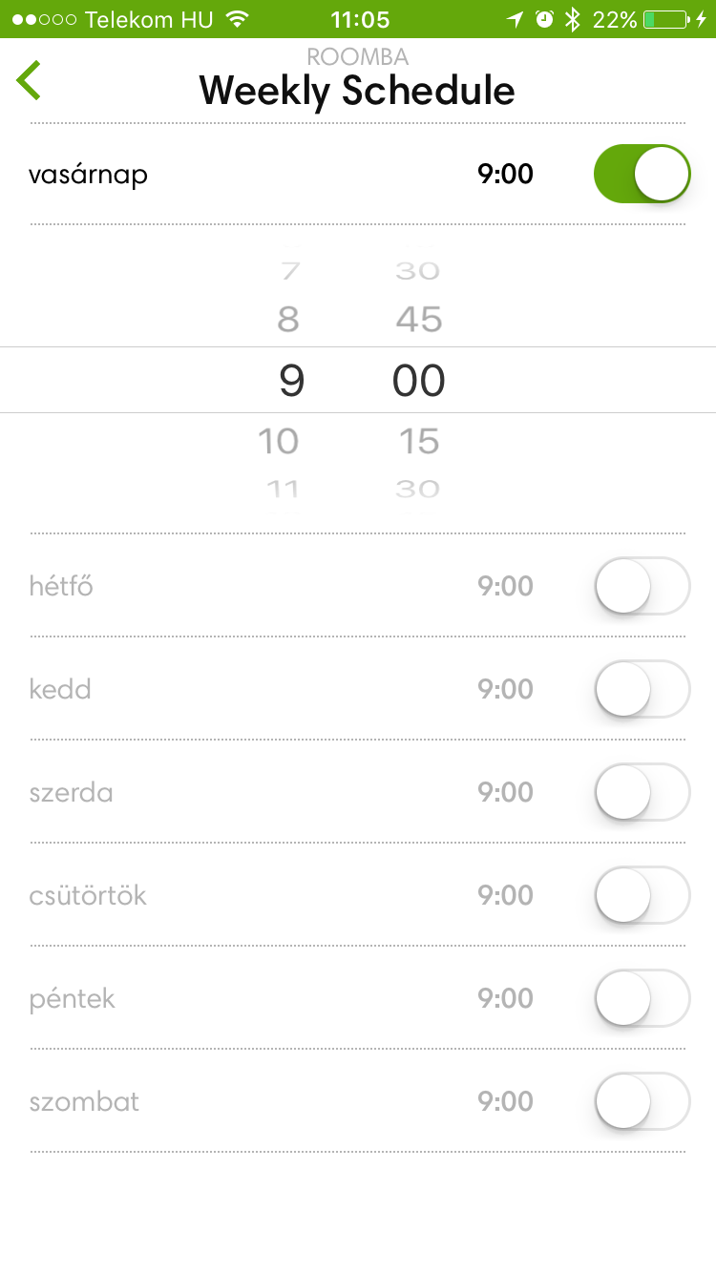Pick hour 8 in the picker wheel
The width and height of the screenshot is (716, 1273).
tap(288, 319)
